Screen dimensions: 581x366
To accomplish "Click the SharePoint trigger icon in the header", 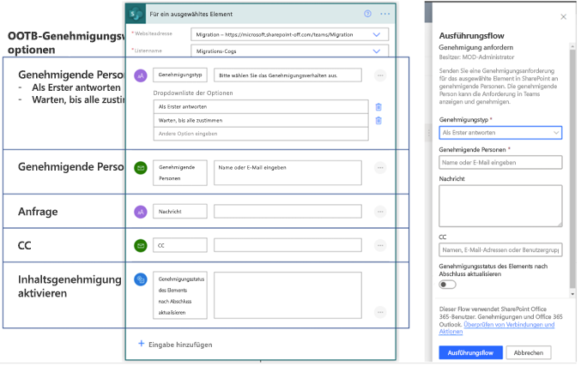I will 136,14.
